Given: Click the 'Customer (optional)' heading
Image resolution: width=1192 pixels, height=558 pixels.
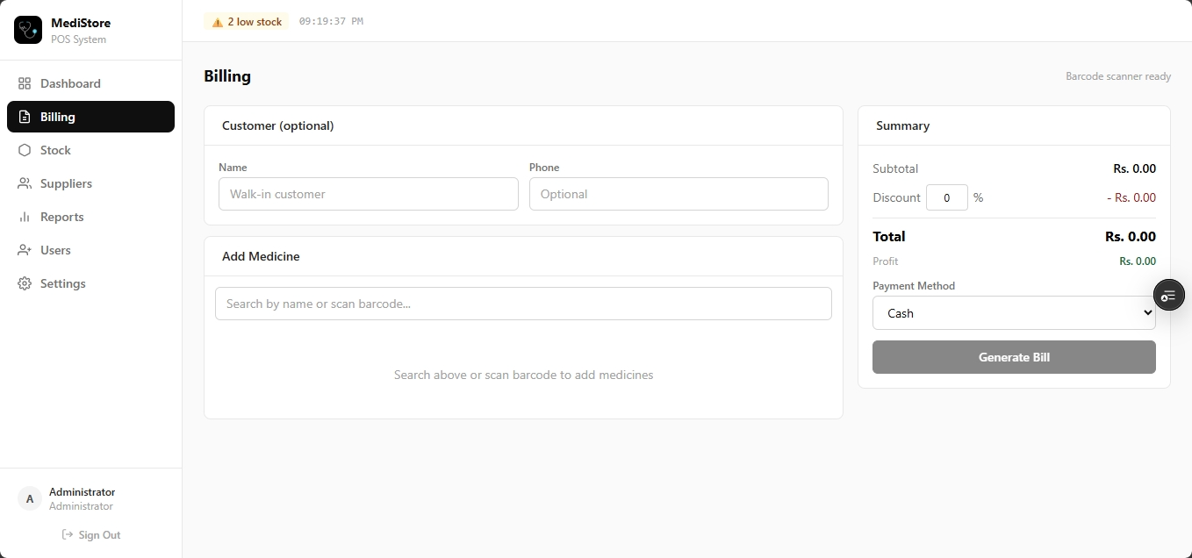Looking at the screenshot, I should point(277,125).
